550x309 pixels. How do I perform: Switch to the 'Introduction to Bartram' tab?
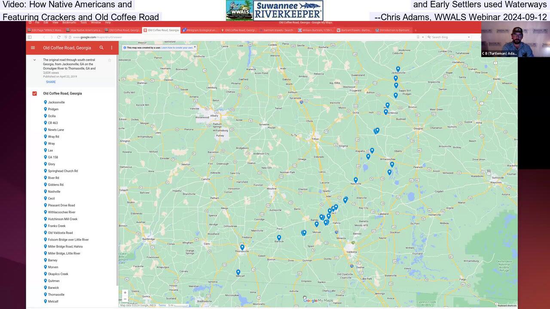393,30
